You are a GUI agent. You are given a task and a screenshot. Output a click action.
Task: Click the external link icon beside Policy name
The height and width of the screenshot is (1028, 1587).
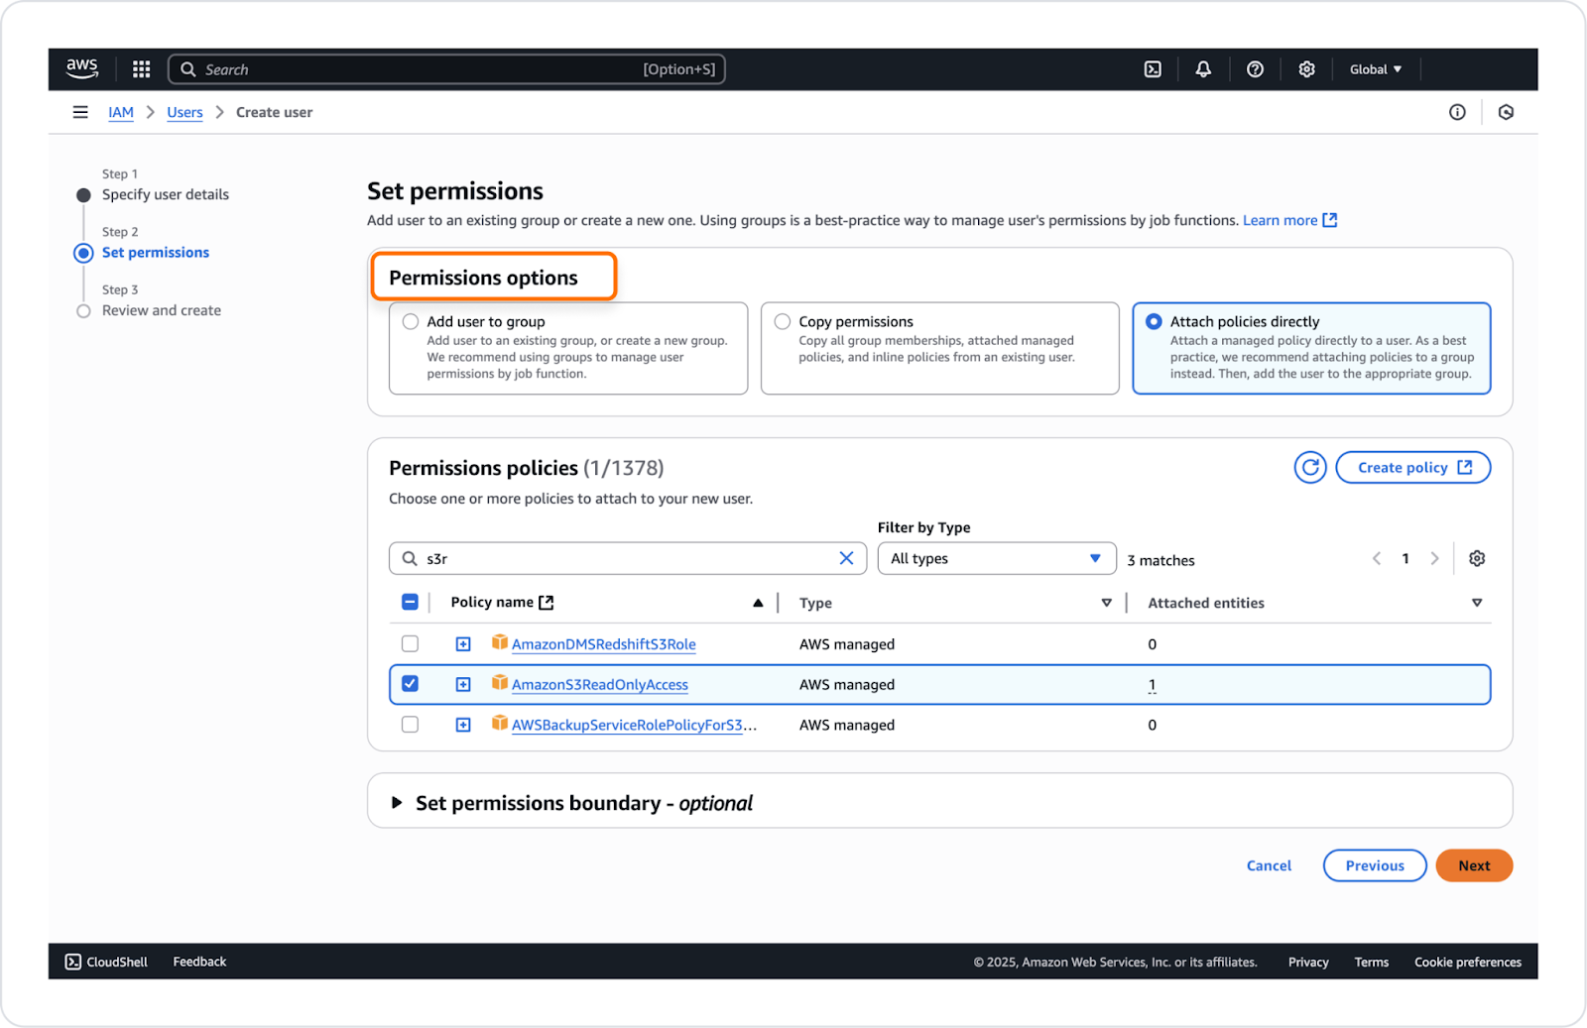[x=547, y=602]
